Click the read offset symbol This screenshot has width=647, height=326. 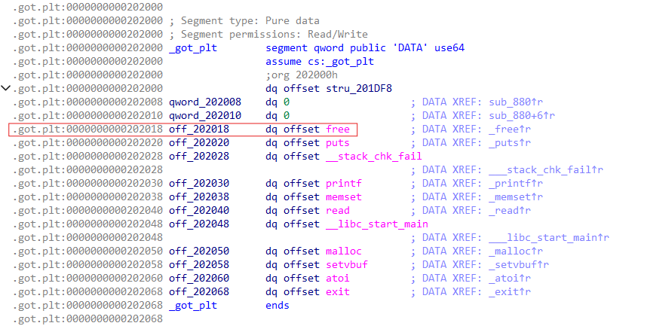pos(338,211)
